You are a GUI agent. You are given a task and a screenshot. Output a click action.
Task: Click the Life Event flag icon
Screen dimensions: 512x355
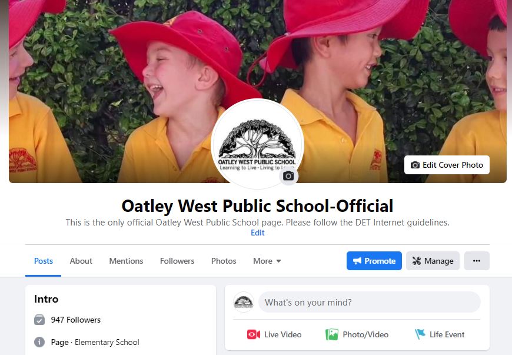(420, 334)
